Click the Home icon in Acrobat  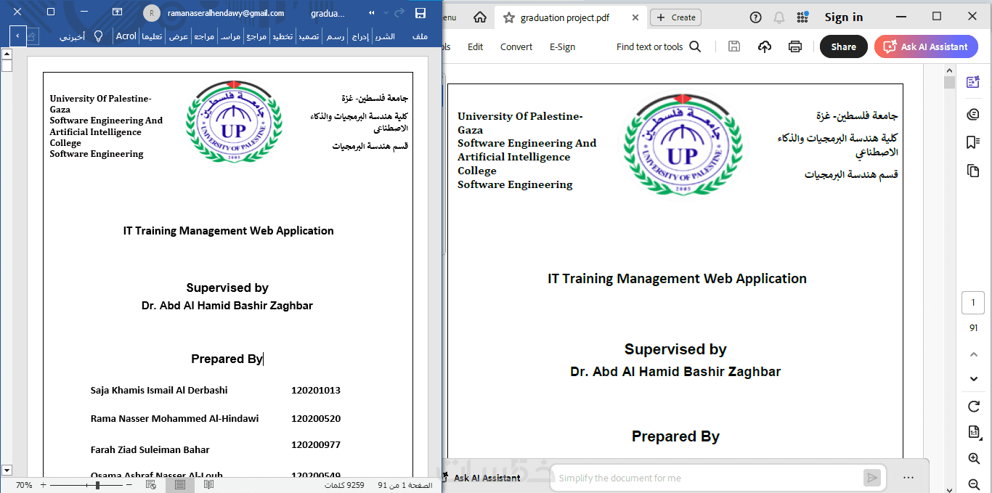point(480,17)
